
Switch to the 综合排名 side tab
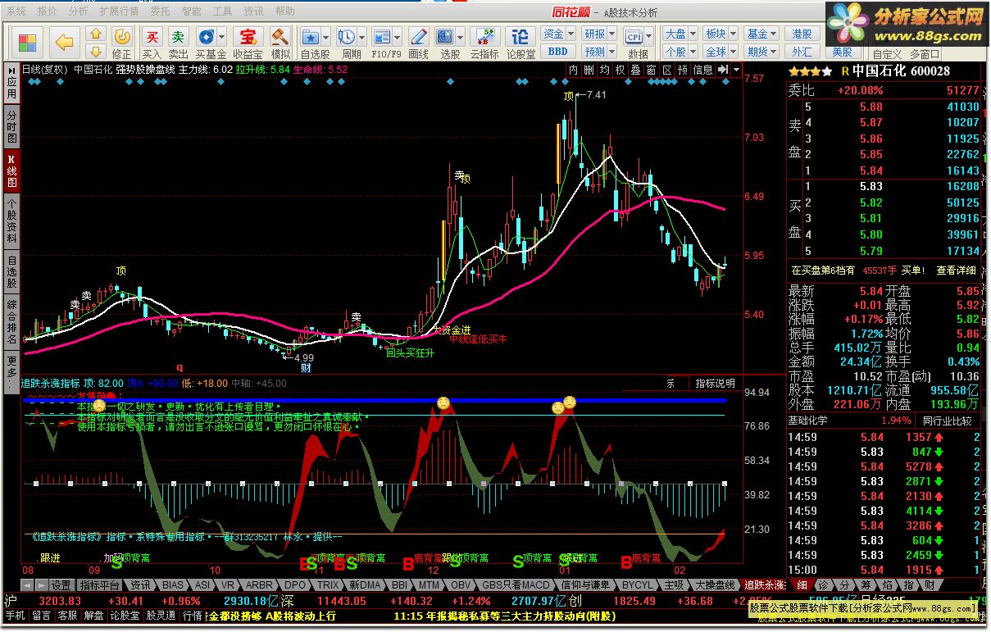[11, 321]
